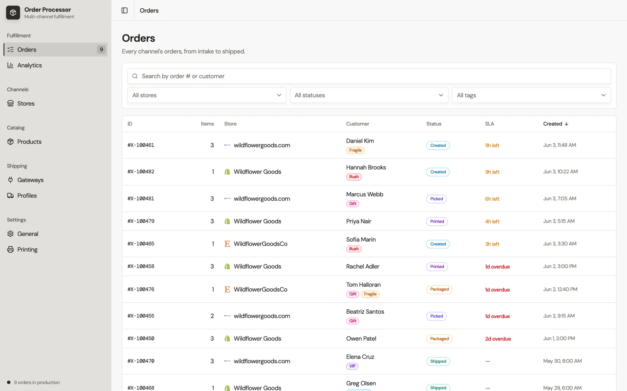Open General settings in the sidebar
The width and height of the screenshot is (627, 391).
(x=56, y=234)
